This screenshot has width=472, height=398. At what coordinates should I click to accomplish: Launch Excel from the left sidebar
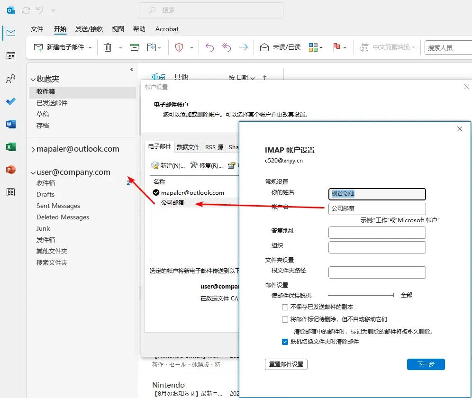[x=10, y=147]
